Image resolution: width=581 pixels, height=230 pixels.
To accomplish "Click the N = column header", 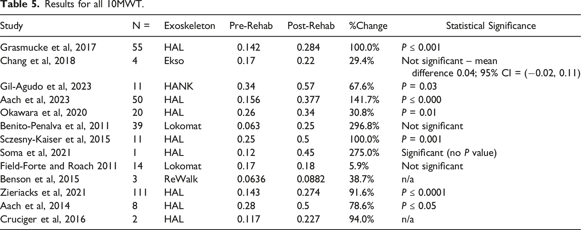I will click(x=141, y=26).
